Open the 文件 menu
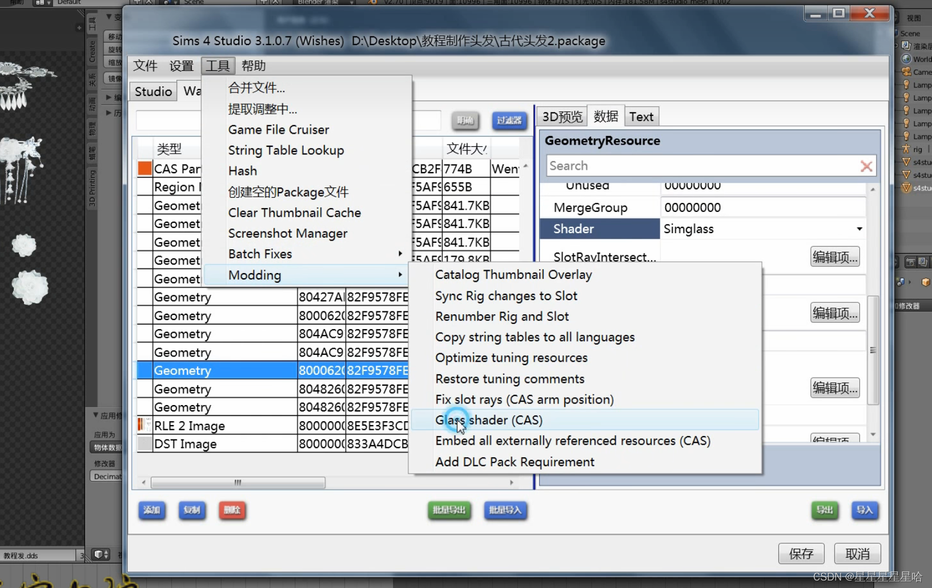The width and height of the screenshot is (932, 588). pyautogui.click(x=145, y=66)
